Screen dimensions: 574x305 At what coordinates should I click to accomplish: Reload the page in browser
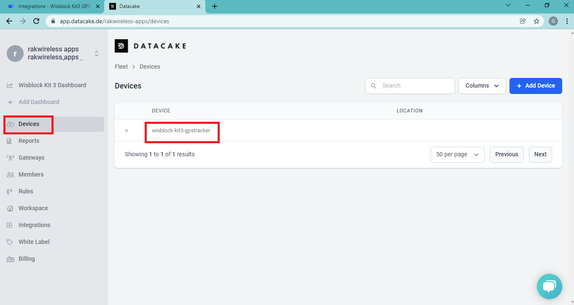click(x=36, y=21)
